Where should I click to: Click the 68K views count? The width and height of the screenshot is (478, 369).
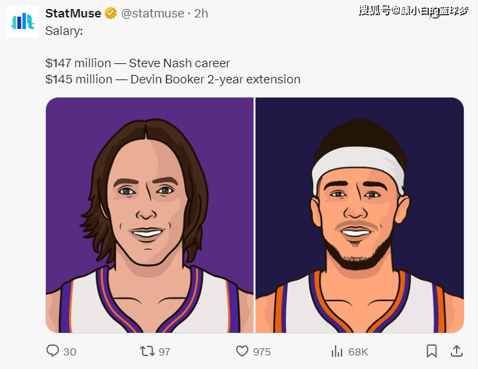coord(358,352)
